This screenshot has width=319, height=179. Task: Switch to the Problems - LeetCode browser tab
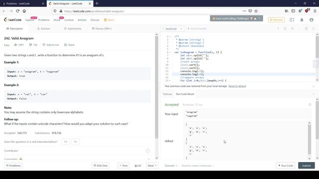(23, 3)
